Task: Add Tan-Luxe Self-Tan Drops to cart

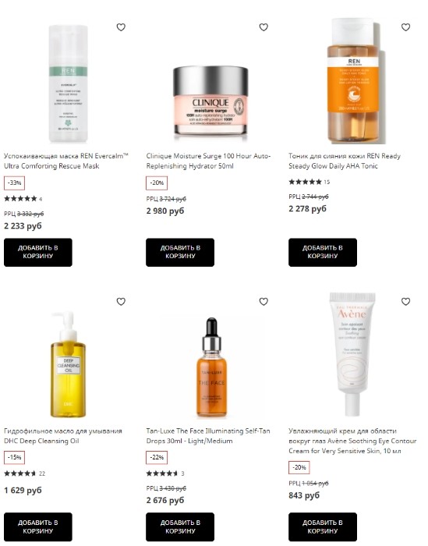Action: tap(180, 526)
